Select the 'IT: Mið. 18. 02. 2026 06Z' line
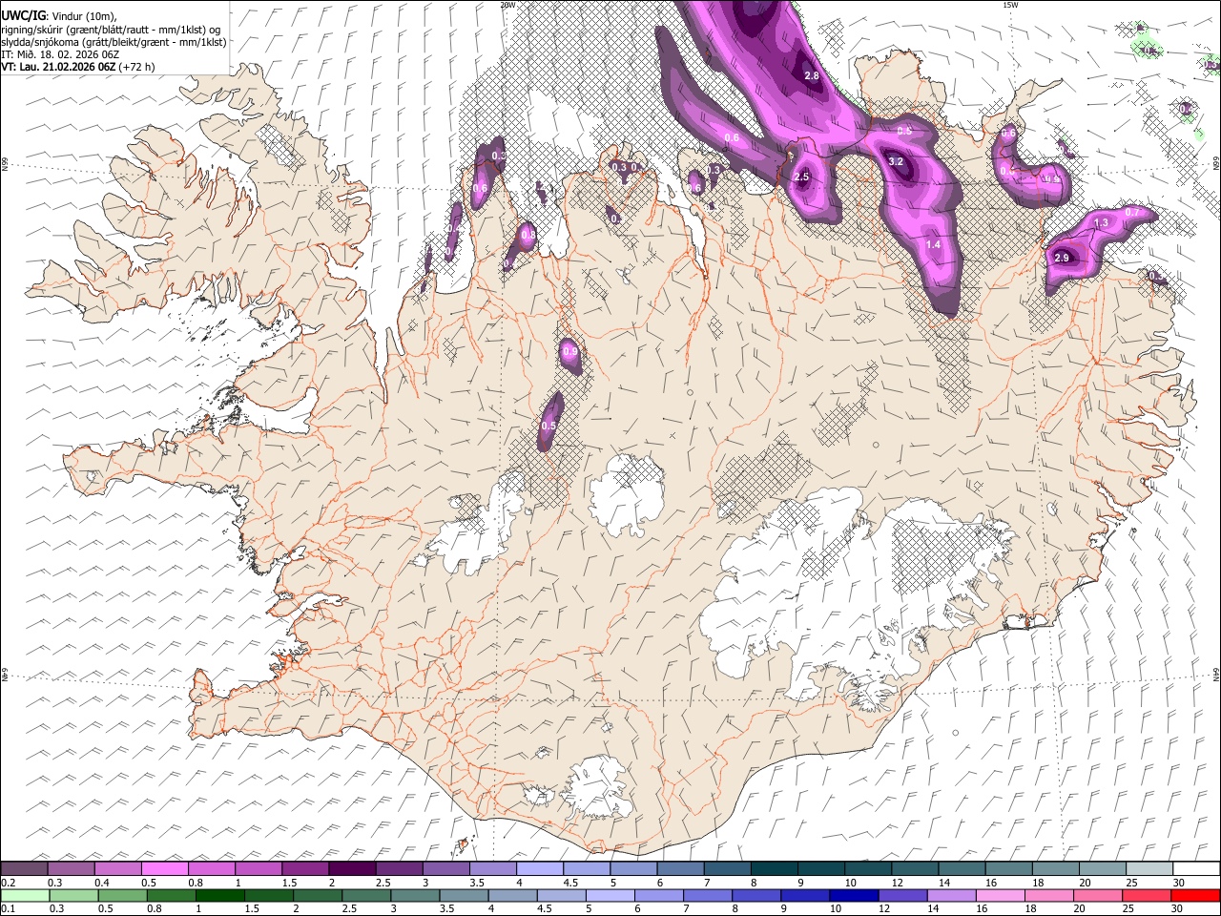The image size is (1221, 916). [x=60, y=54]
